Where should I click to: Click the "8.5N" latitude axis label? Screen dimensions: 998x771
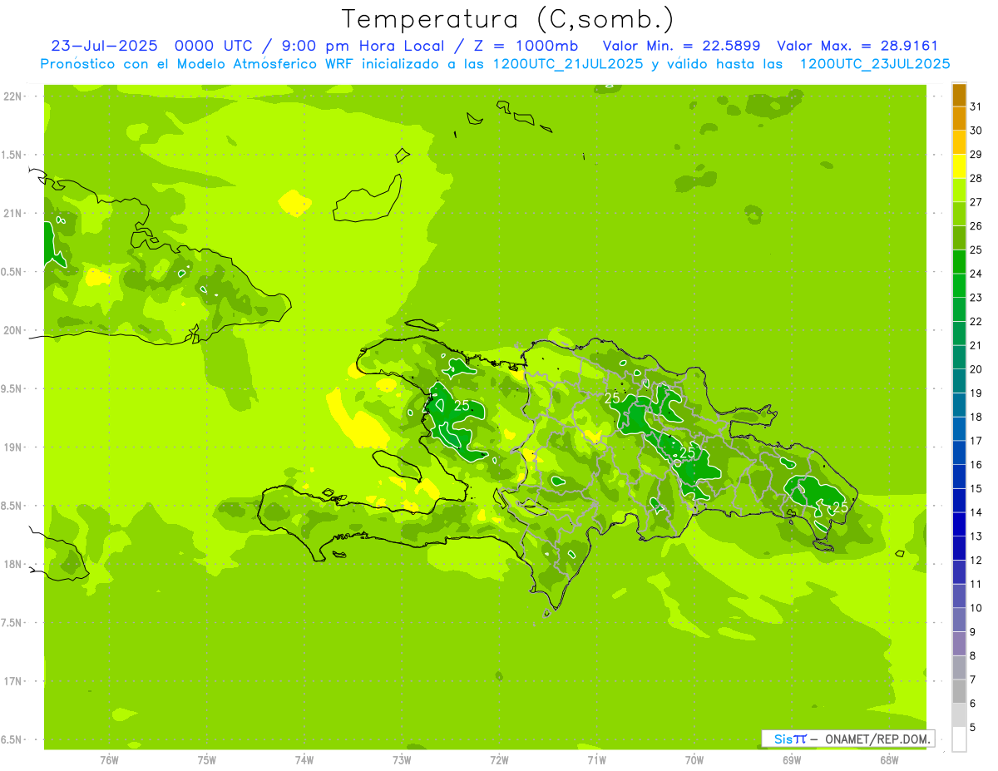(12, 506)
